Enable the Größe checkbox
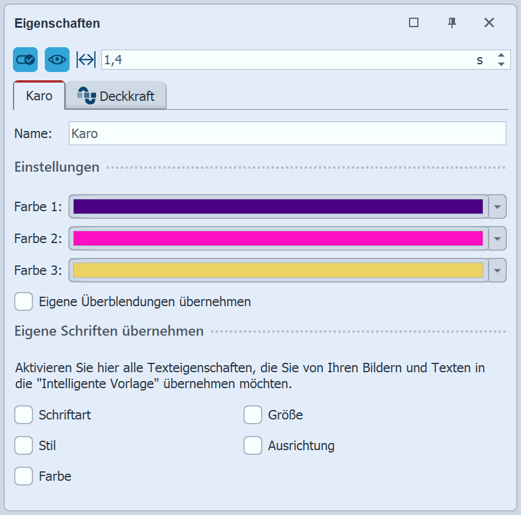The width and height of the screenshot is (521, 515). pyautogui.click(x=253, y=415)
